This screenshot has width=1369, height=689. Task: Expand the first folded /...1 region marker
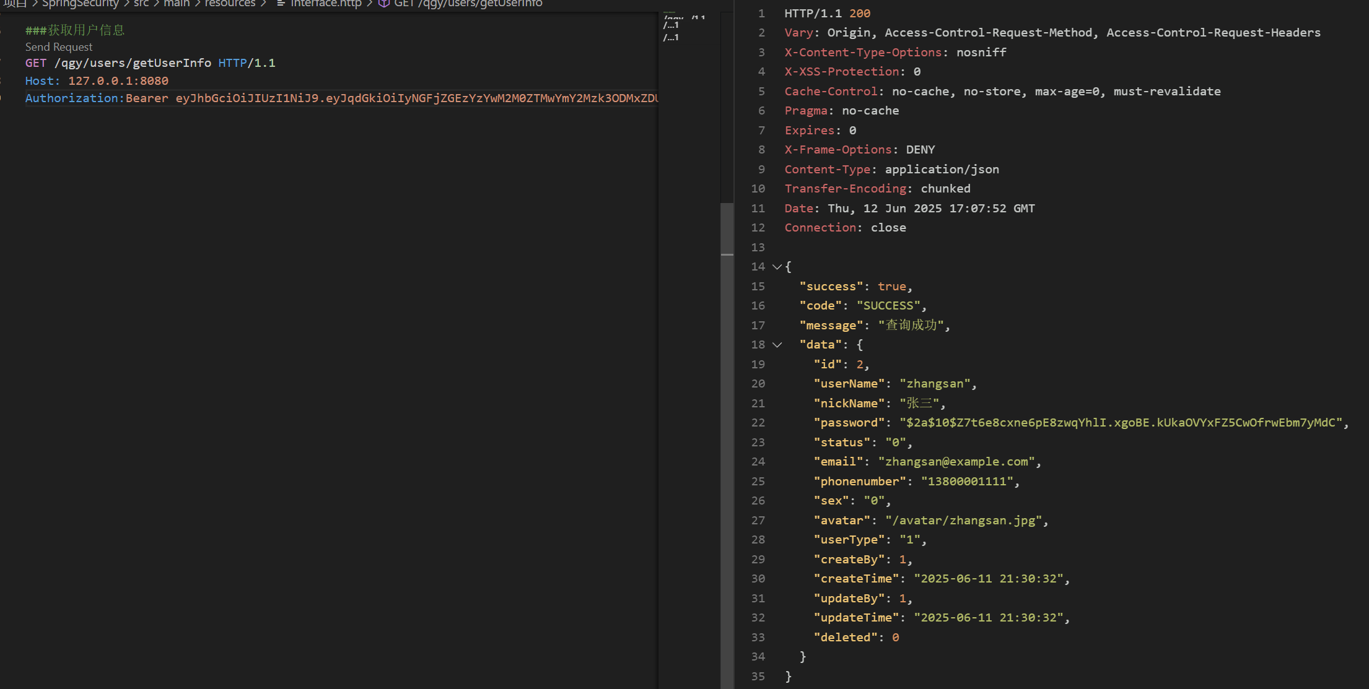coord(671,25)
